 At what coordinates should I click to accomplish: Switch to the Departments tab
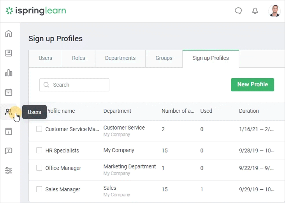coord(120,58)
